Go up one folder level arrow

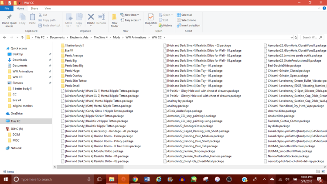pos(22,38)
